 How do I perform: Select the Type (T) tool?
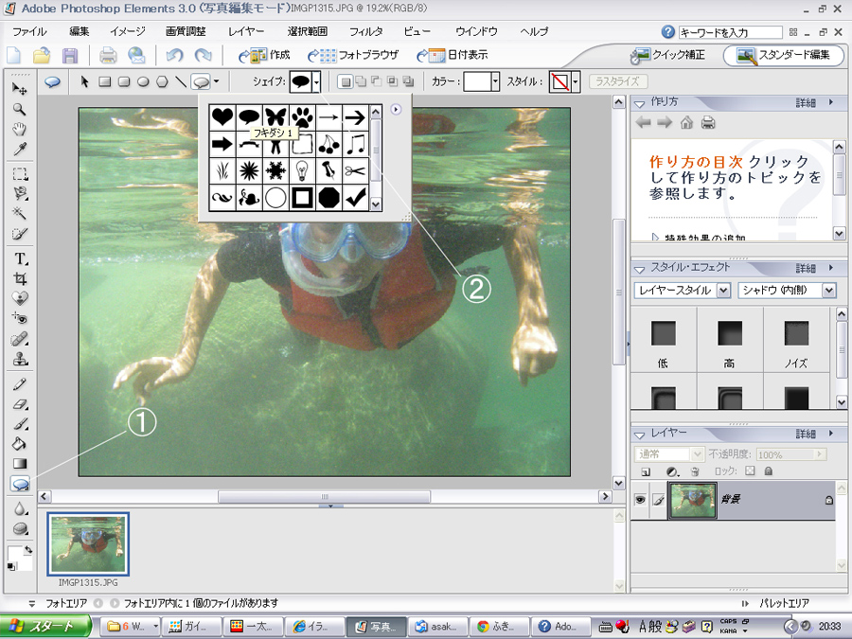19,258
